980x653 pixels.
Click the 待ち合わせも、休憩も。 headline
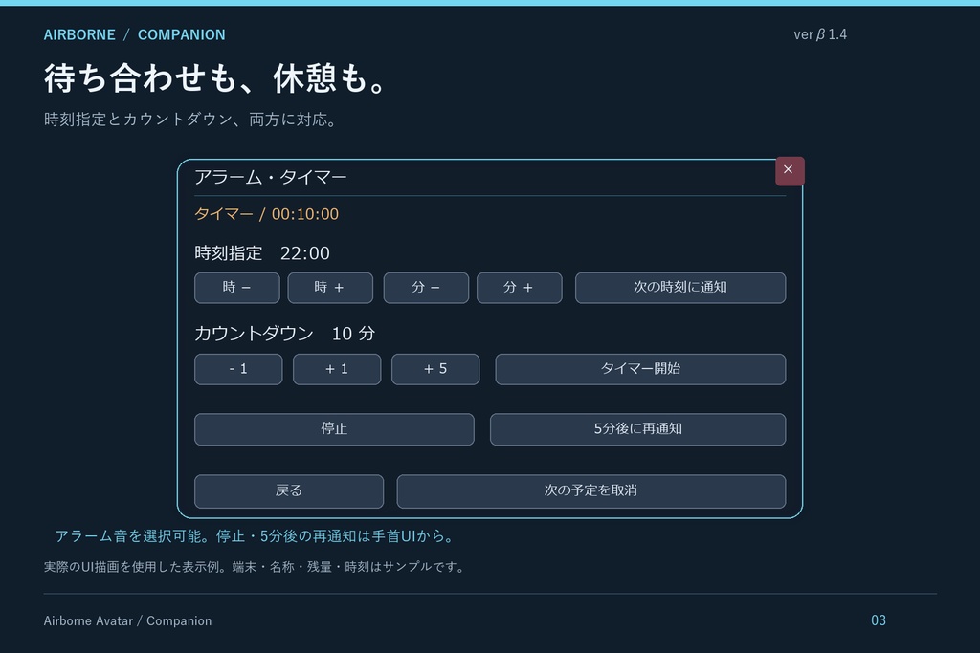(217, 78)
